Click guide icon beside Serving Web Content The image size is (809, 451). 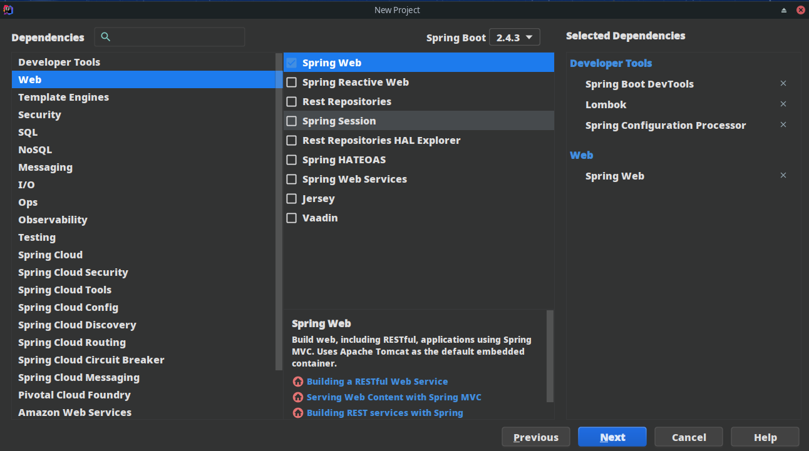[x=298, y=397]
